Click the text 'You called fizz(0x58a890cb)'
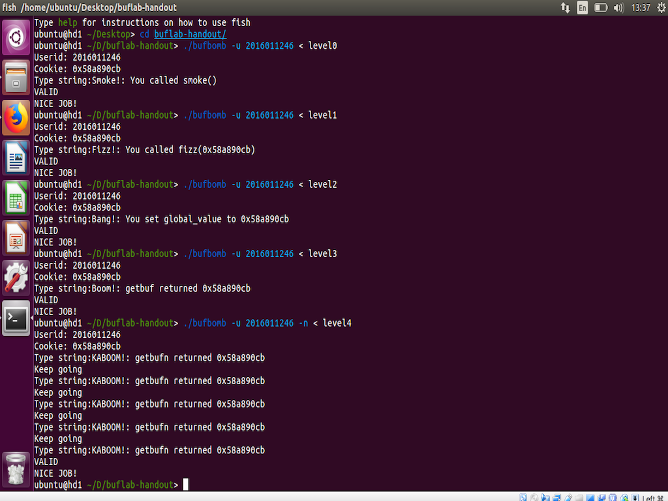 pyautogui.click(x=190, y=150)
